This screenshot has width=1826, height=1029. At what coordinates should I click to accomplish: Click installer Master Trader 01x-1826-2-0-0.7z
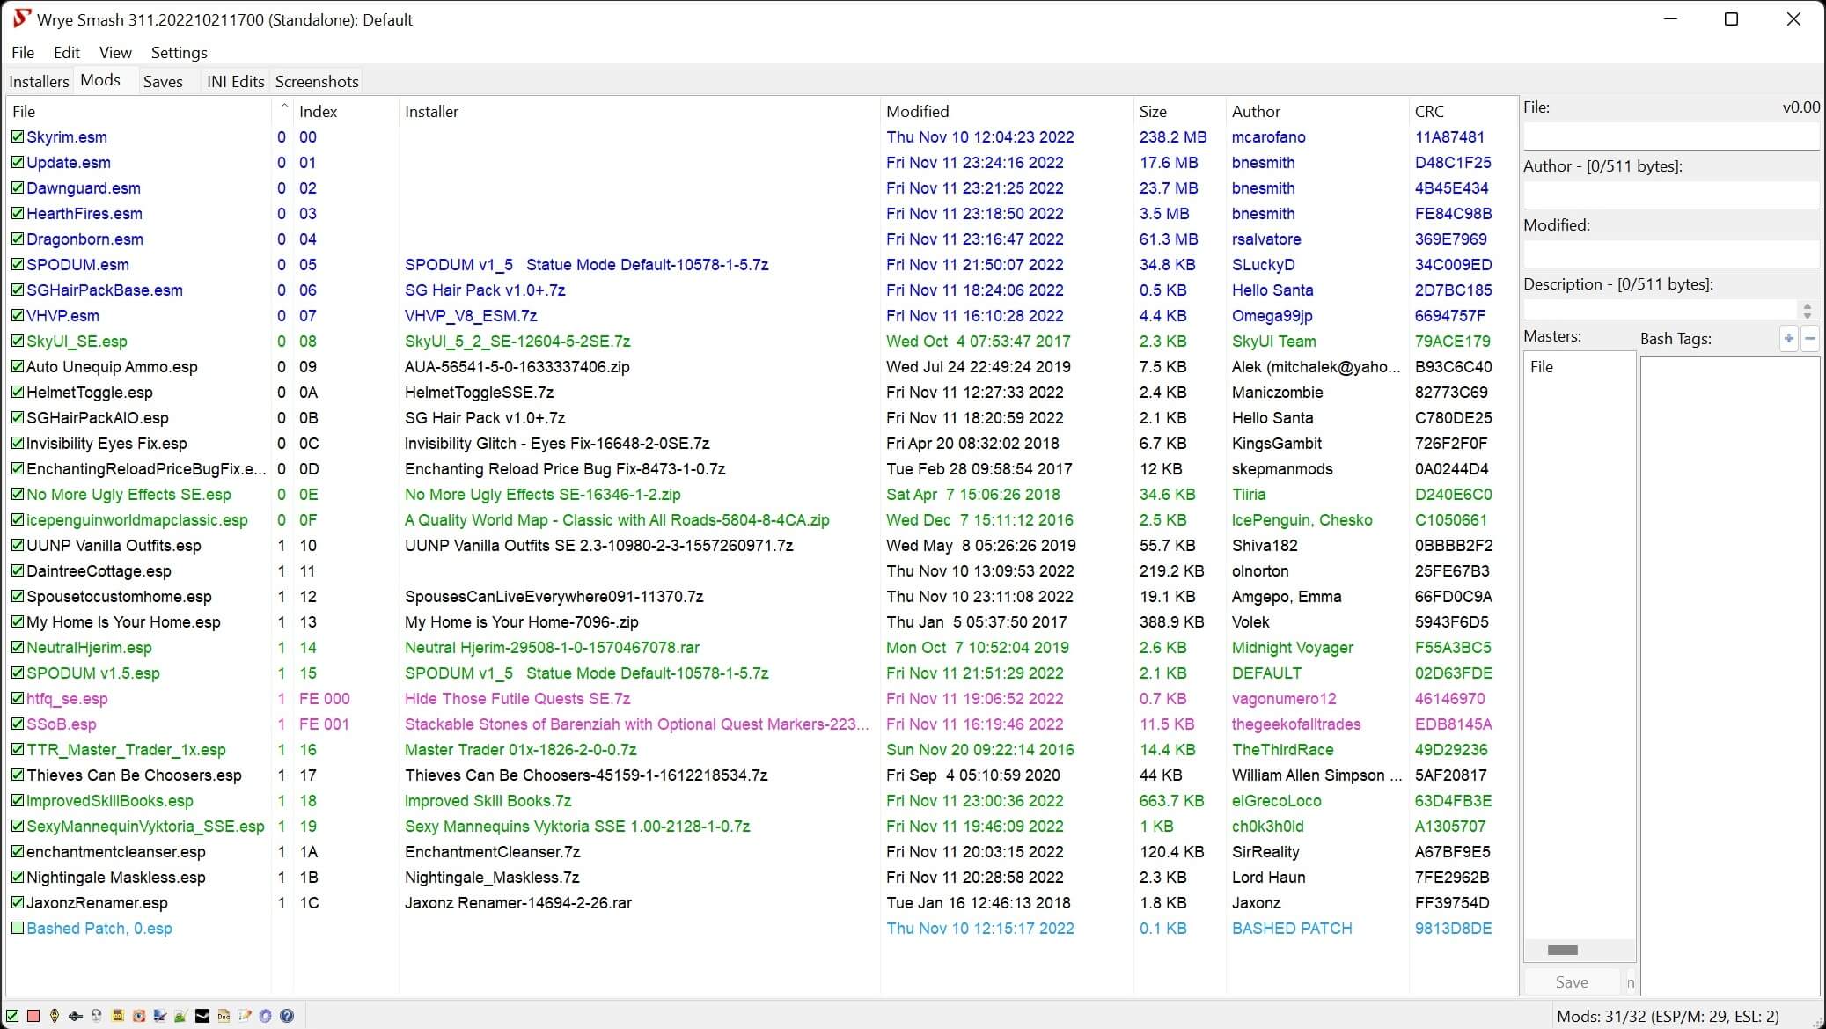pos(520,749)
